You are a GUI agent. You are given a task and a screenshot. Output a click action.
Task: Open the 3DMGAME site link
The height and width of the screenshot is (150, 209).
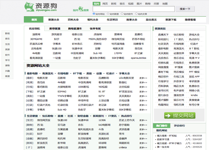[x=36, y=39]
